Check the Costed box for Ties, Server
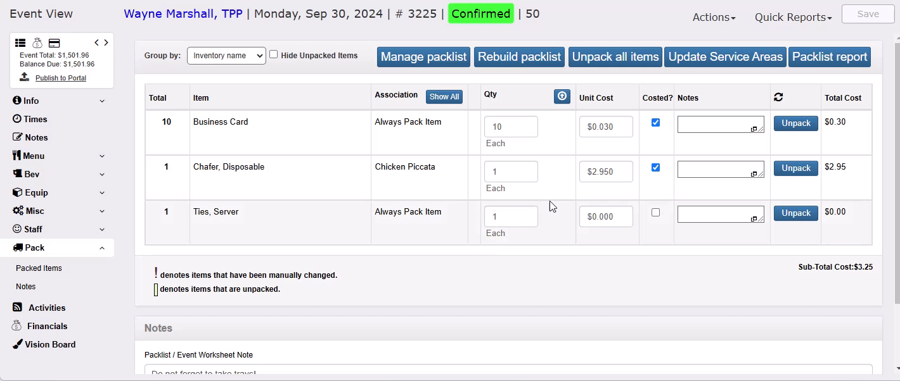 point(656,213)
